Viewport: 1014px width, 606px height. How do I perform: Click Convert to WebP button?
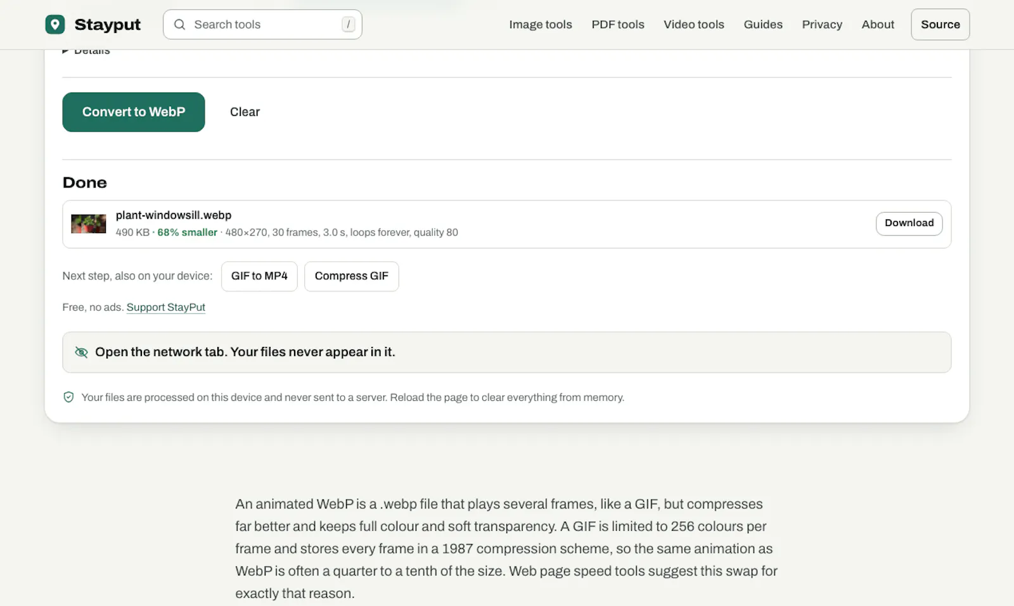[x=134, y=112]
